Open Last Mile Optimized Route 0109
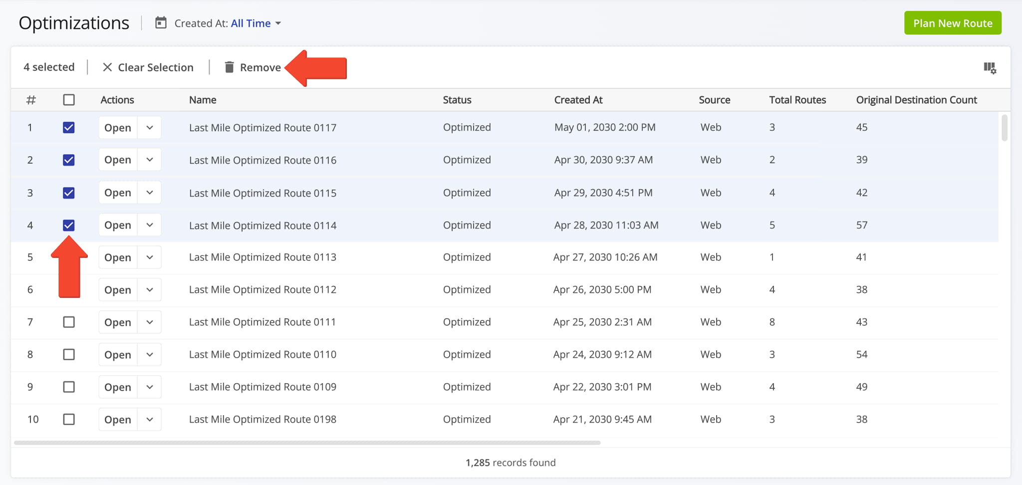The image size is (1022, 485). (118, 387)
